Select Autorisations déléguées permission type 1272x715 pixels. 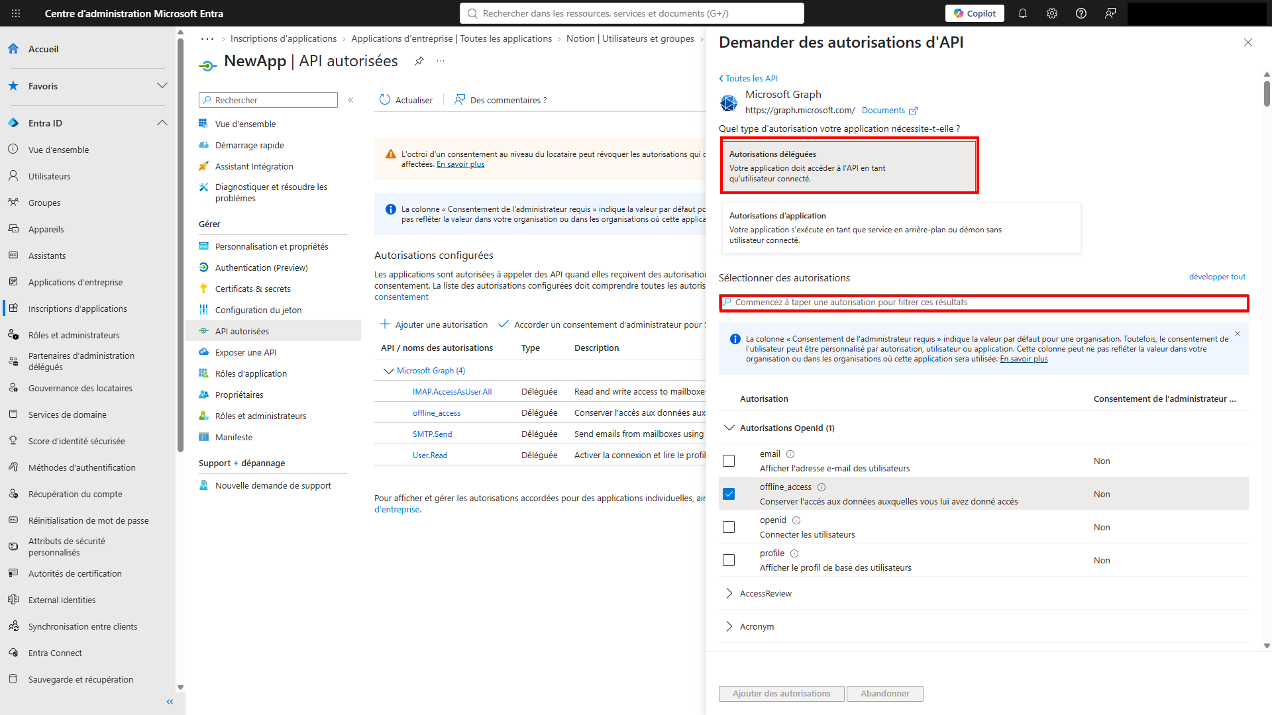[x=849, y=166]
